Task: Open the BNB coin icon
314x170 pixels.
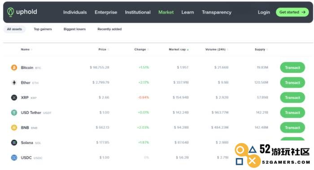Action: pyautogui.click(x=14, y=127)
